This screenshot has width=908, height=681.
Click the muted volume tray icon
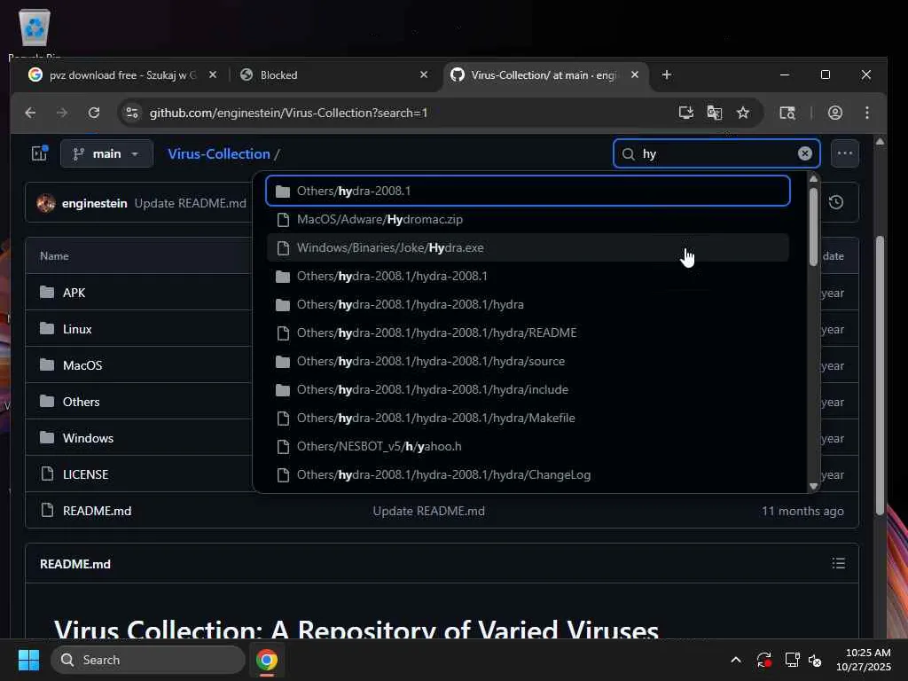pos(815,660)
